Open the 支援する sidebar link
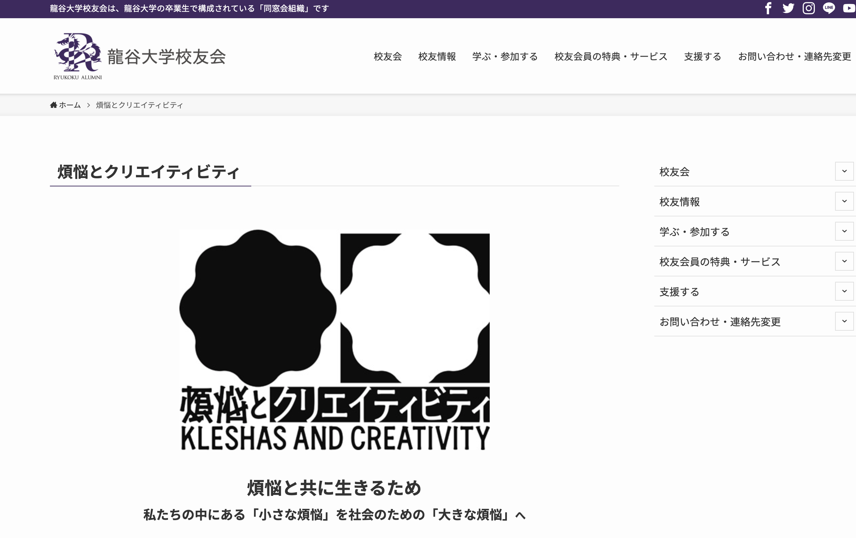Image resolution: width=856 pixels, height=538 pixels. [x=679, y=292]
